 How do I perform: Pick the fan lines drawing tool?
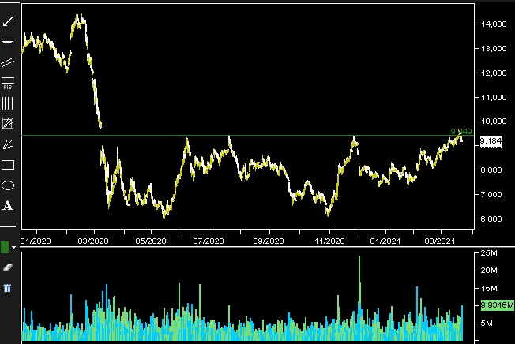point(8,144)
